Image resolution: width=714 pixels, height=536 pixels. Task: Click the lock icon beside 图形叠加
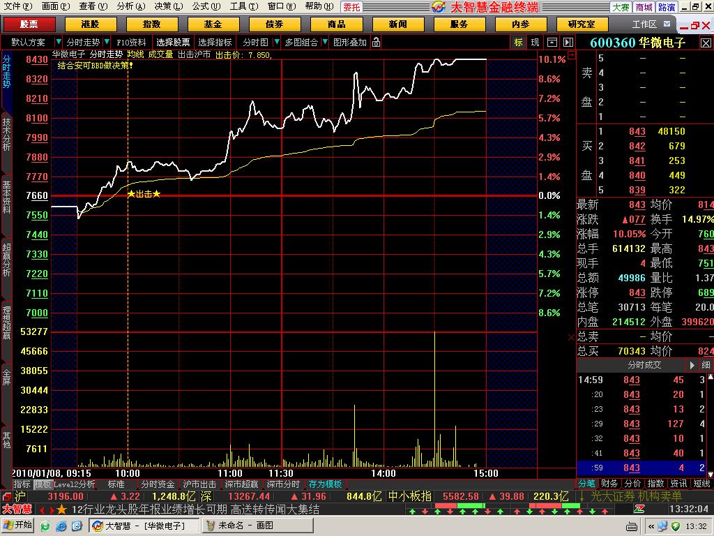(376, 43)
